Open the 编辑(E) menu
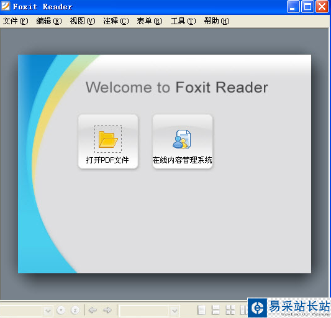This screenshot has height=318, width=331. point(49,21)
